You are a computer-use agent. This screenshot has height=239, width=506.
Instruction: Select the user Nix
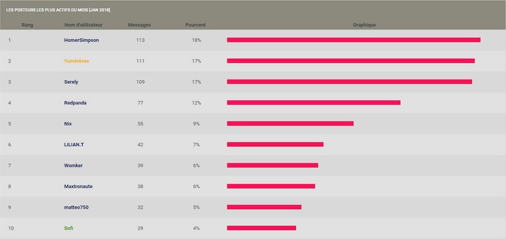[x=68, y=124]
